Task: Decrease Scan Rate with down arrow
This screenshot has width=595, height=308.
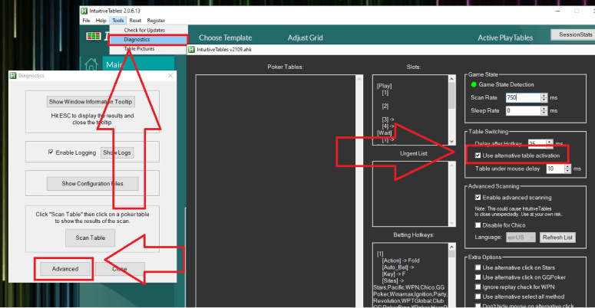Action: [544, 100]
